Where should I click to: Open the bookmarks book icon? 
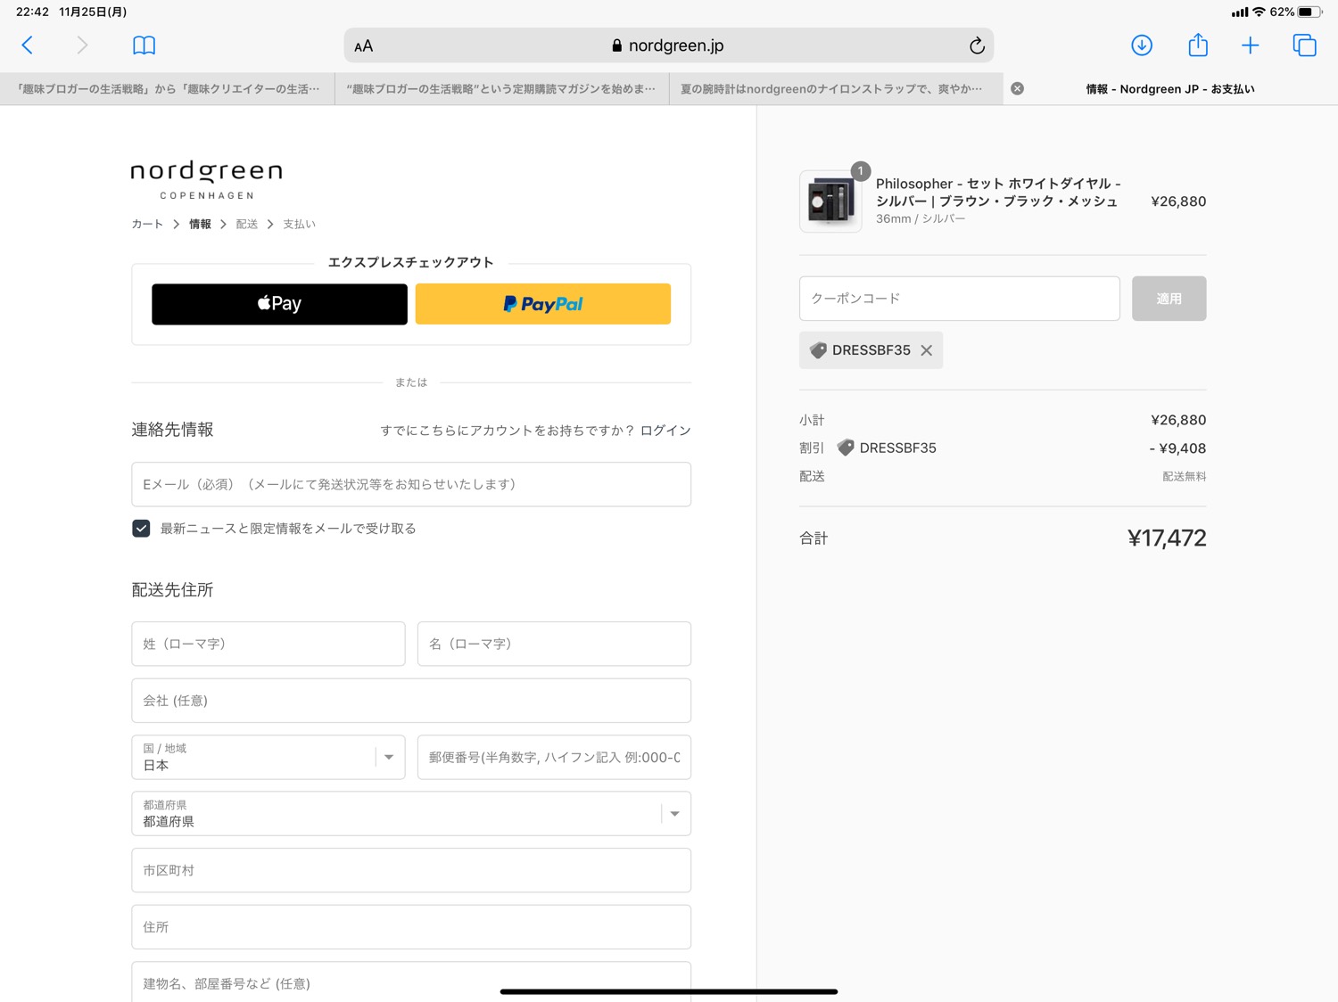point(144,45)
